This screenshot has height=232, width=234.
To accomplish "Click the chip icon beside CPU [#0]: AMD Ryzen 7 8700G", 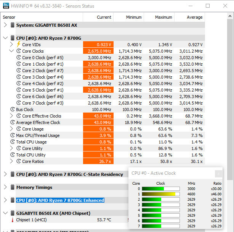I will (x=13, y=38).
